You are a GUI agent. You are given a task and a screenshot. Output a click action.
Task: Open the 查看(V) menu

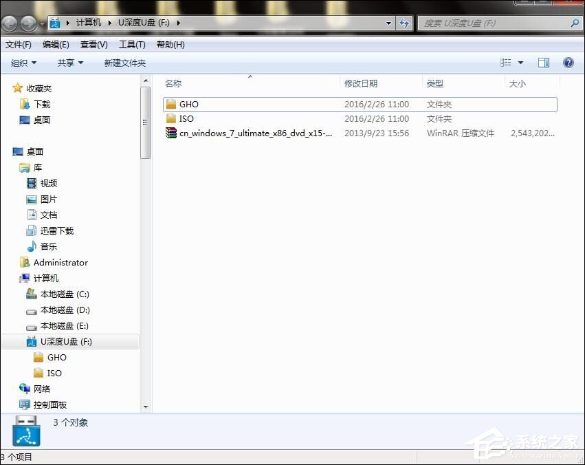pos(93,44)
